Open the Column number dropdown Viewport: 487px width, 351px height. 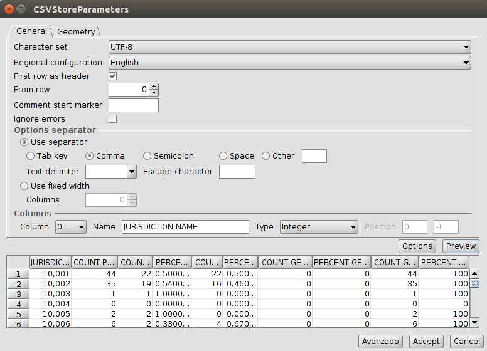pyautogui.click(x=70, y=227)
